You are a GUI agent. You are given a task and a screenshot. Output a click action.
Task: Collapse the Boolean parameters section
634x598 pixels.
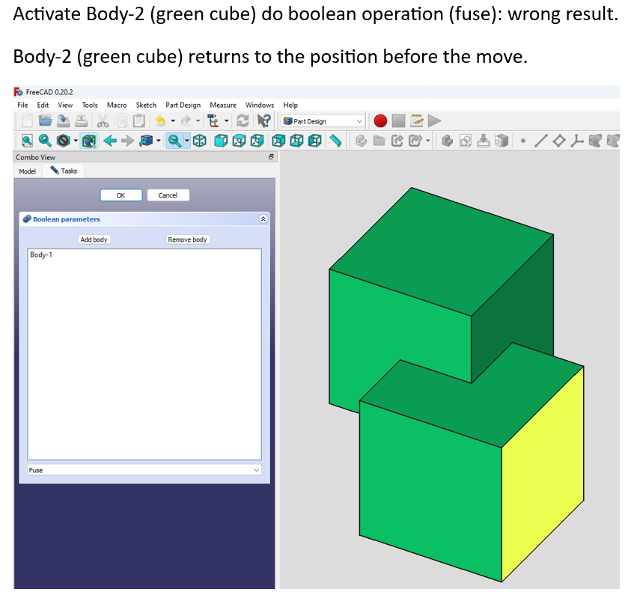click(262, 219)
